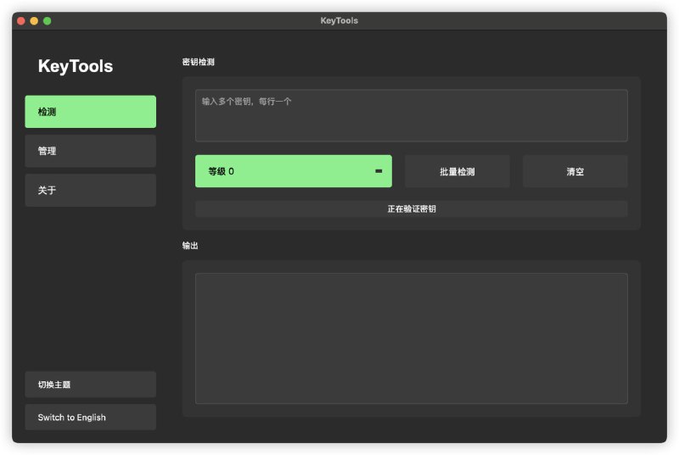Toggle the theme with 切换主题
The image size is (679, 455).
[91, 385]
